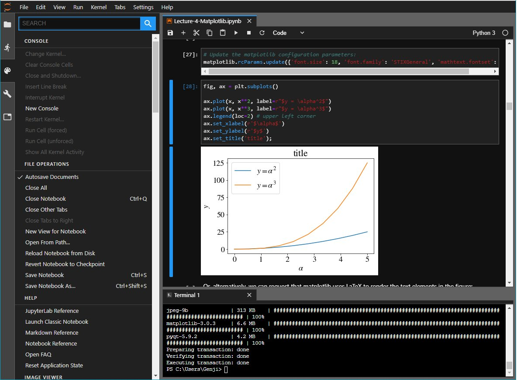
Task: Open the tabs panel in sidebar
Action: [x=7, y=117]
